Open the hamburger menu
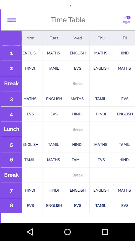 pyautogui.click(x=12, y=20)
